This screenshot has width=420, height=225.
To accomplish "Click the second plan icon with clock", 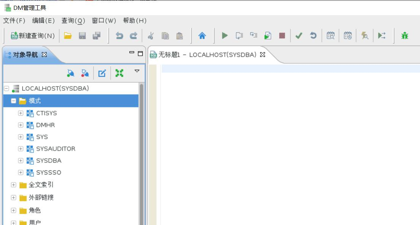I will (x=348, y=36).
